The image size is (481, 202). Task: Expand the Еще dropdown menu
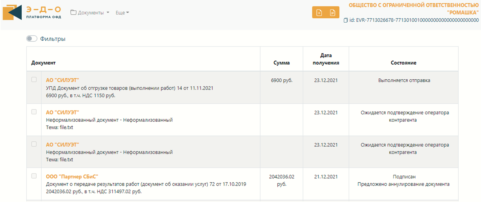(x=122, y=13)
